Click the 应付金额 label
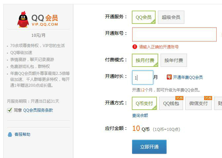Image resolution: width=222 pixels, height=158 pixels. (x=116, y=129)
